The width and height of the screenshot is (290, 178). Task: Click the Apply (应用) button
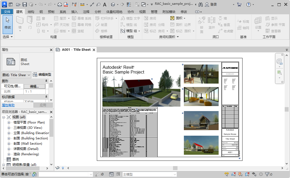tap(43, 105)
